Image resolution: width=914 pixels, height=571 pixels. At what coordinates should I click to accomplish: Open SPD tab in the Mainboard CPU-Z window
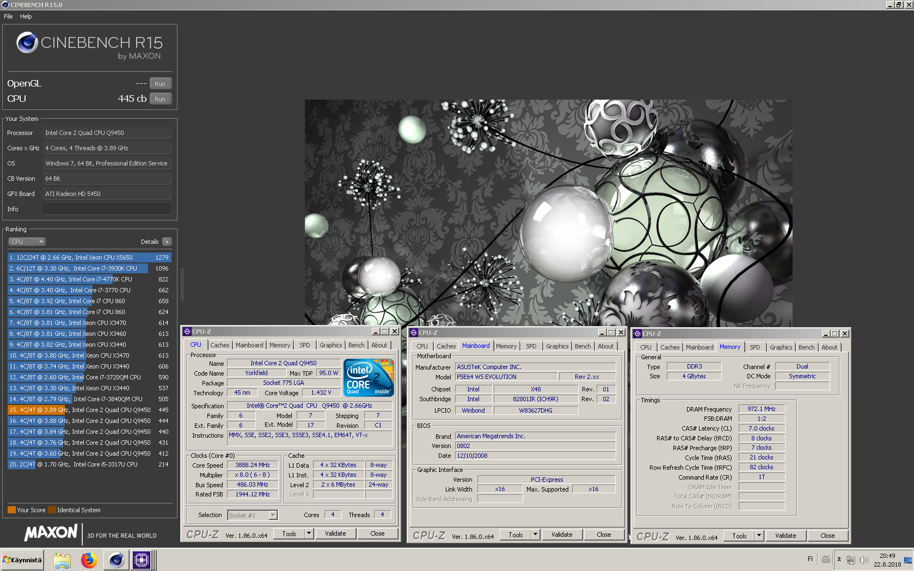pyautogui.click(x=531, y=346)
